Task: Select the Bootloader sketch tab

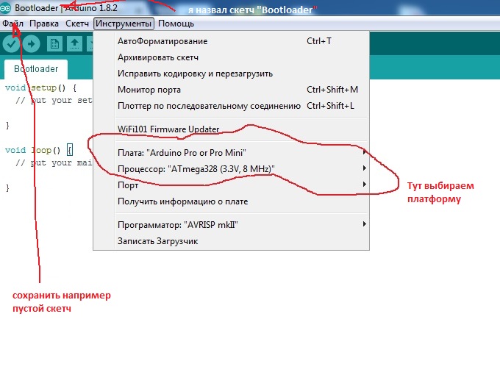Action: [36, 69]
